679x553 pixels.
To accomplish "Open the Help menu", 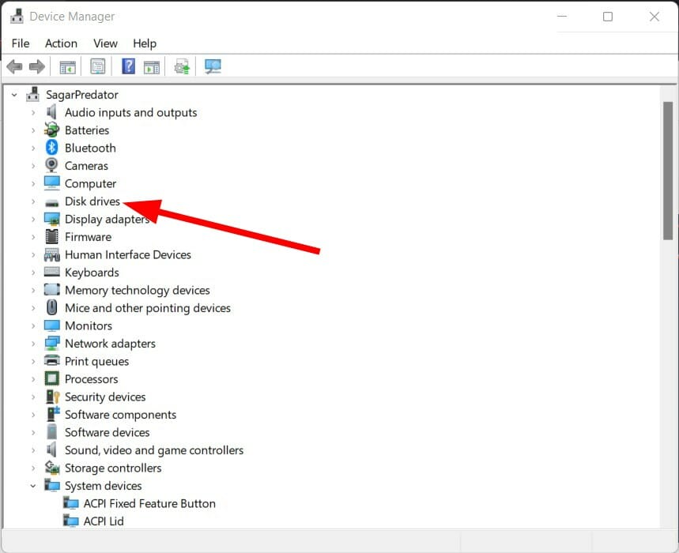I will 145,43.
